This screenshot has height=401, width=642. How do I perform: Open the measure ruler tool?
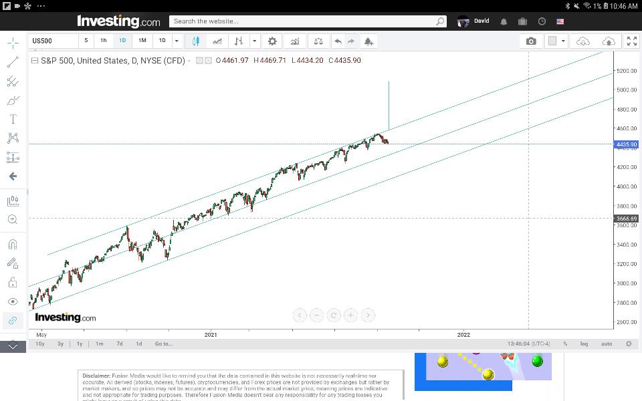pyautogui.click(x=13, y=201)
